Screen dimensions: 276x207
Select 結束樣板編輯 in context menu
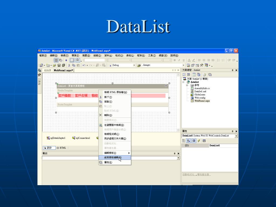tap(115, 157)
